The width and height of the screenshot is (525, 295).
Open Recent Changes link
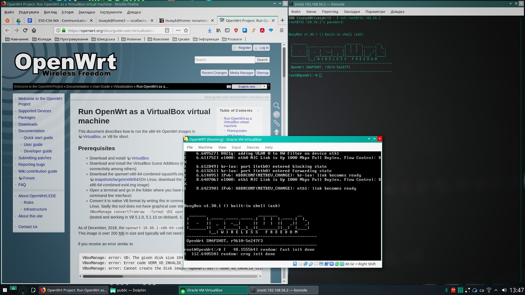point(214,73)
